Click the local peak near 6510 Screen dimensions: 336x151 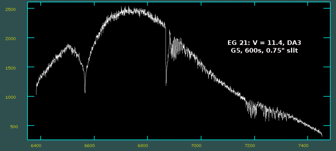68,45
